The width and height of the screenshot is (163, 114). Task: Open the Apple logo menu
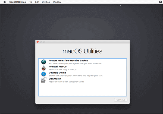5,2
